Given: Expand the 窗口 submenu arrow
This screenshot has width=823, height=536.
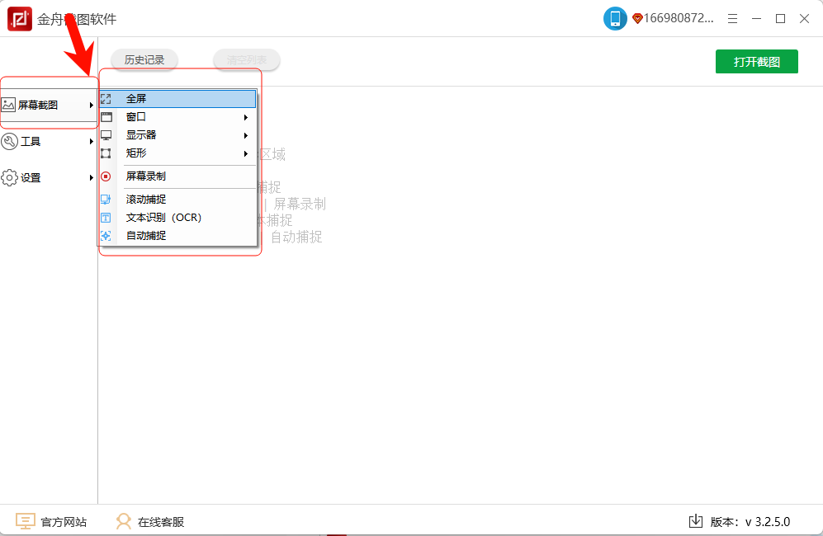Looking at the screenshot, I should click(x=246, y=117).
